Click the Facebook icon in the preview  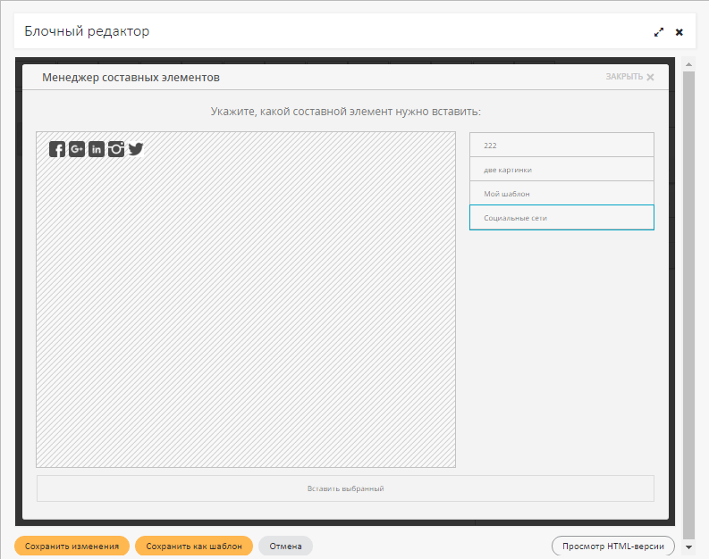[x=57, y=149]
